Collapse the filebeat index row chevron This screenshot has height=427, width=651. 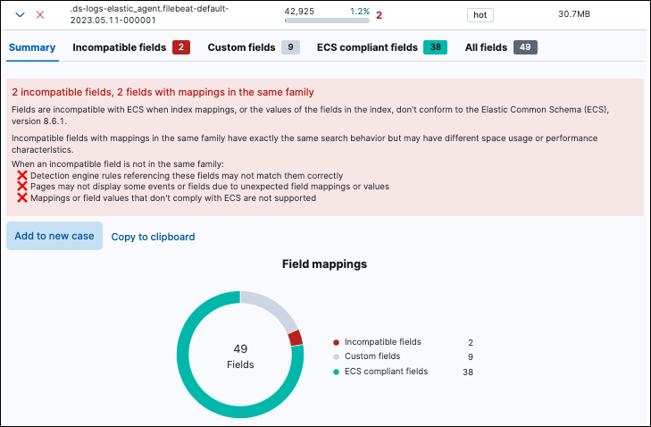click(20, 14)
